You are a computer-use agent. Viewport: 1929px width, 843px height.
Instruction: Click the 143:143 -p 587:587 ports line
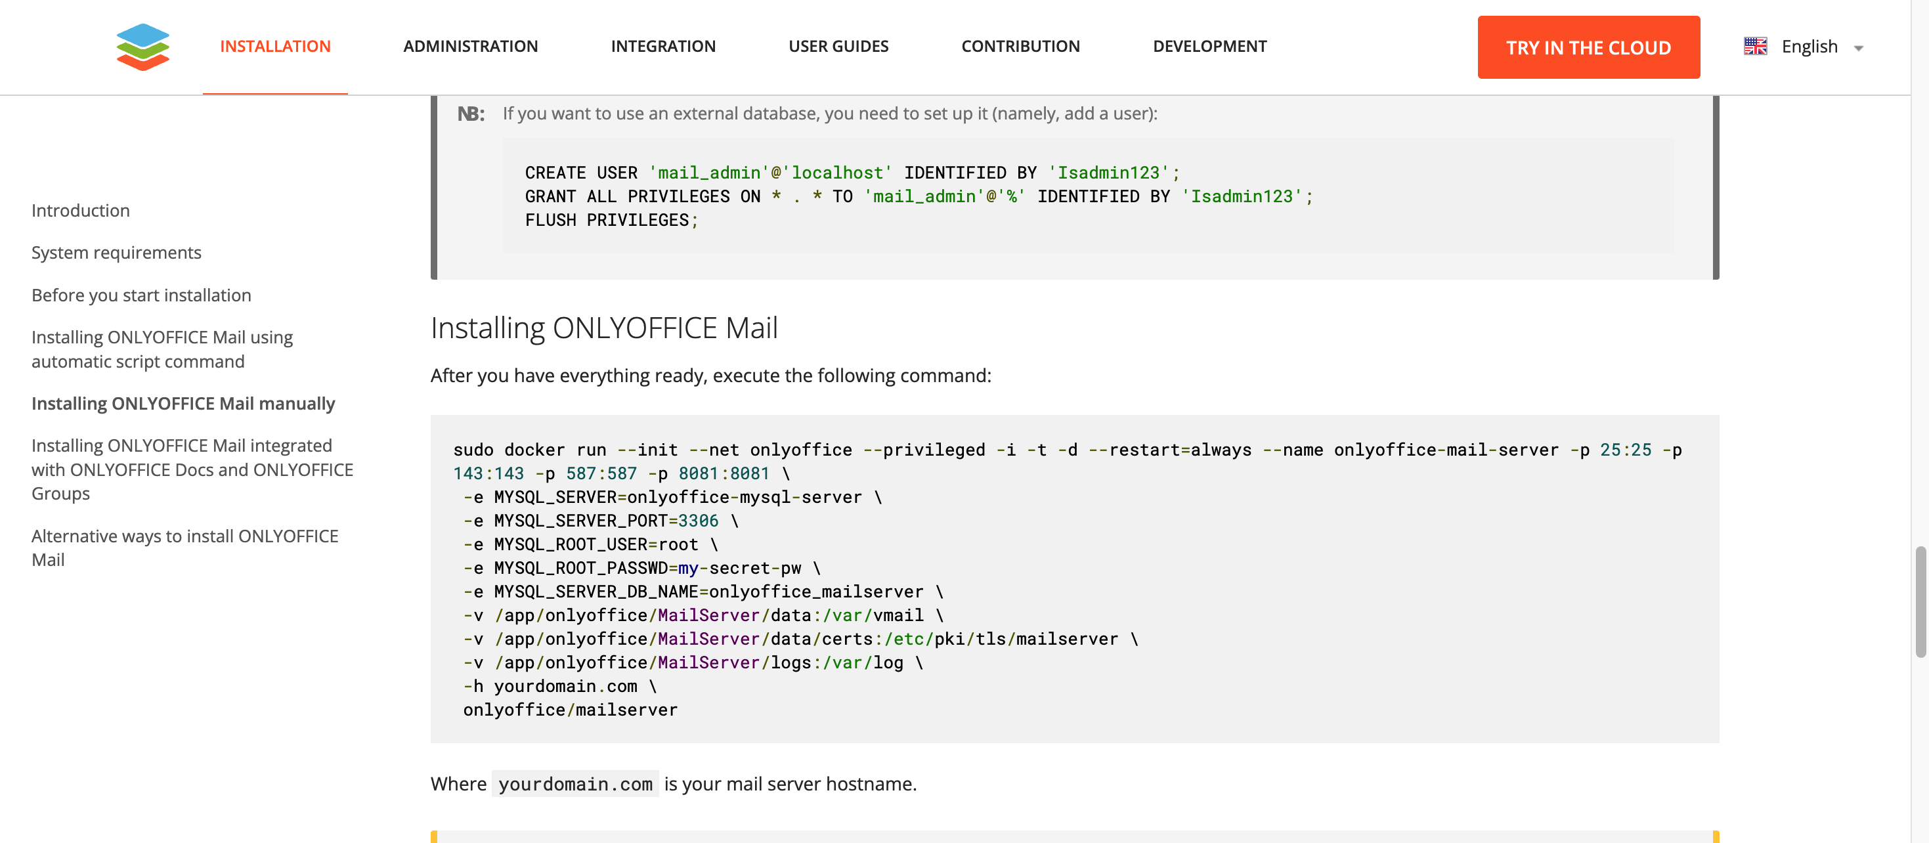[620, 474]
